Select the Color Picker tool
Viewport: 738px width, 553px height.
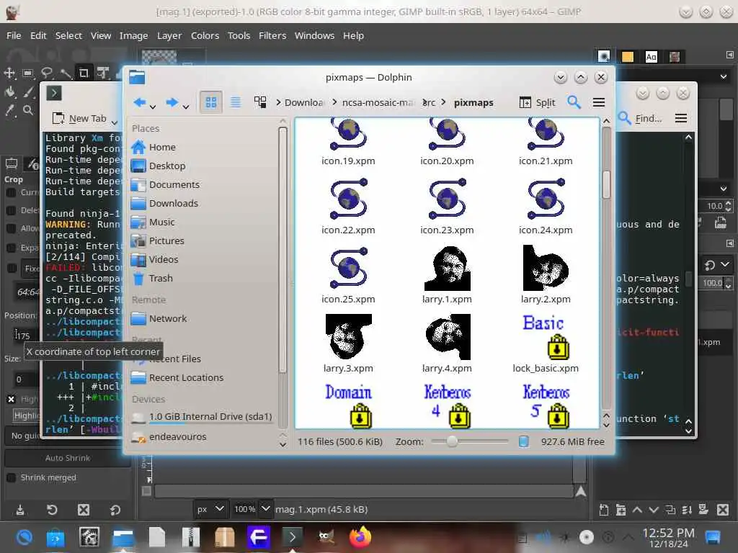point(9,110)
